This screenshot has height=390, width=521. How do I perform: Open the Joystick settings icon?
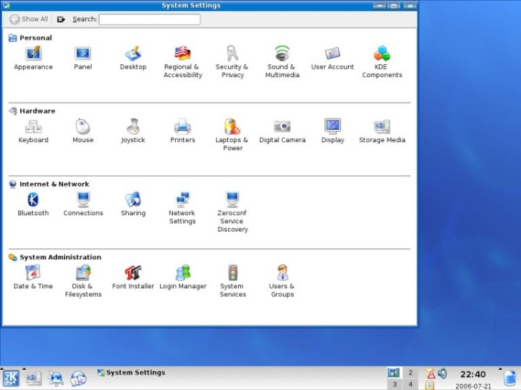(133, 131)
